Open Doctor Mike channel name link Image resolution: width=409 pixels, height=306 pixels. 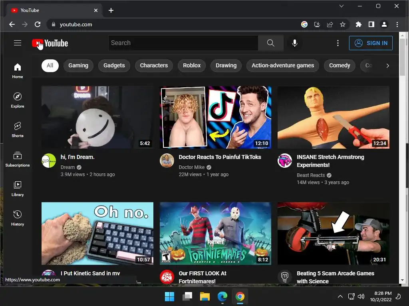(192, 167)
